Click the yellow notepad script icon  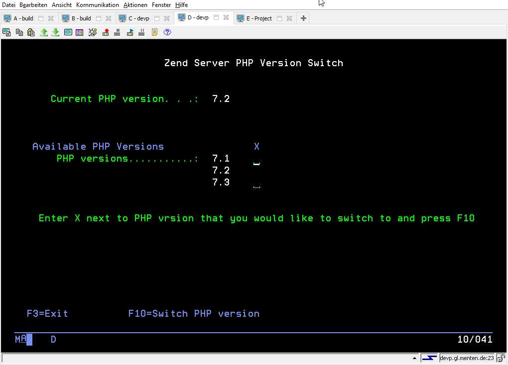pos(154,32)
